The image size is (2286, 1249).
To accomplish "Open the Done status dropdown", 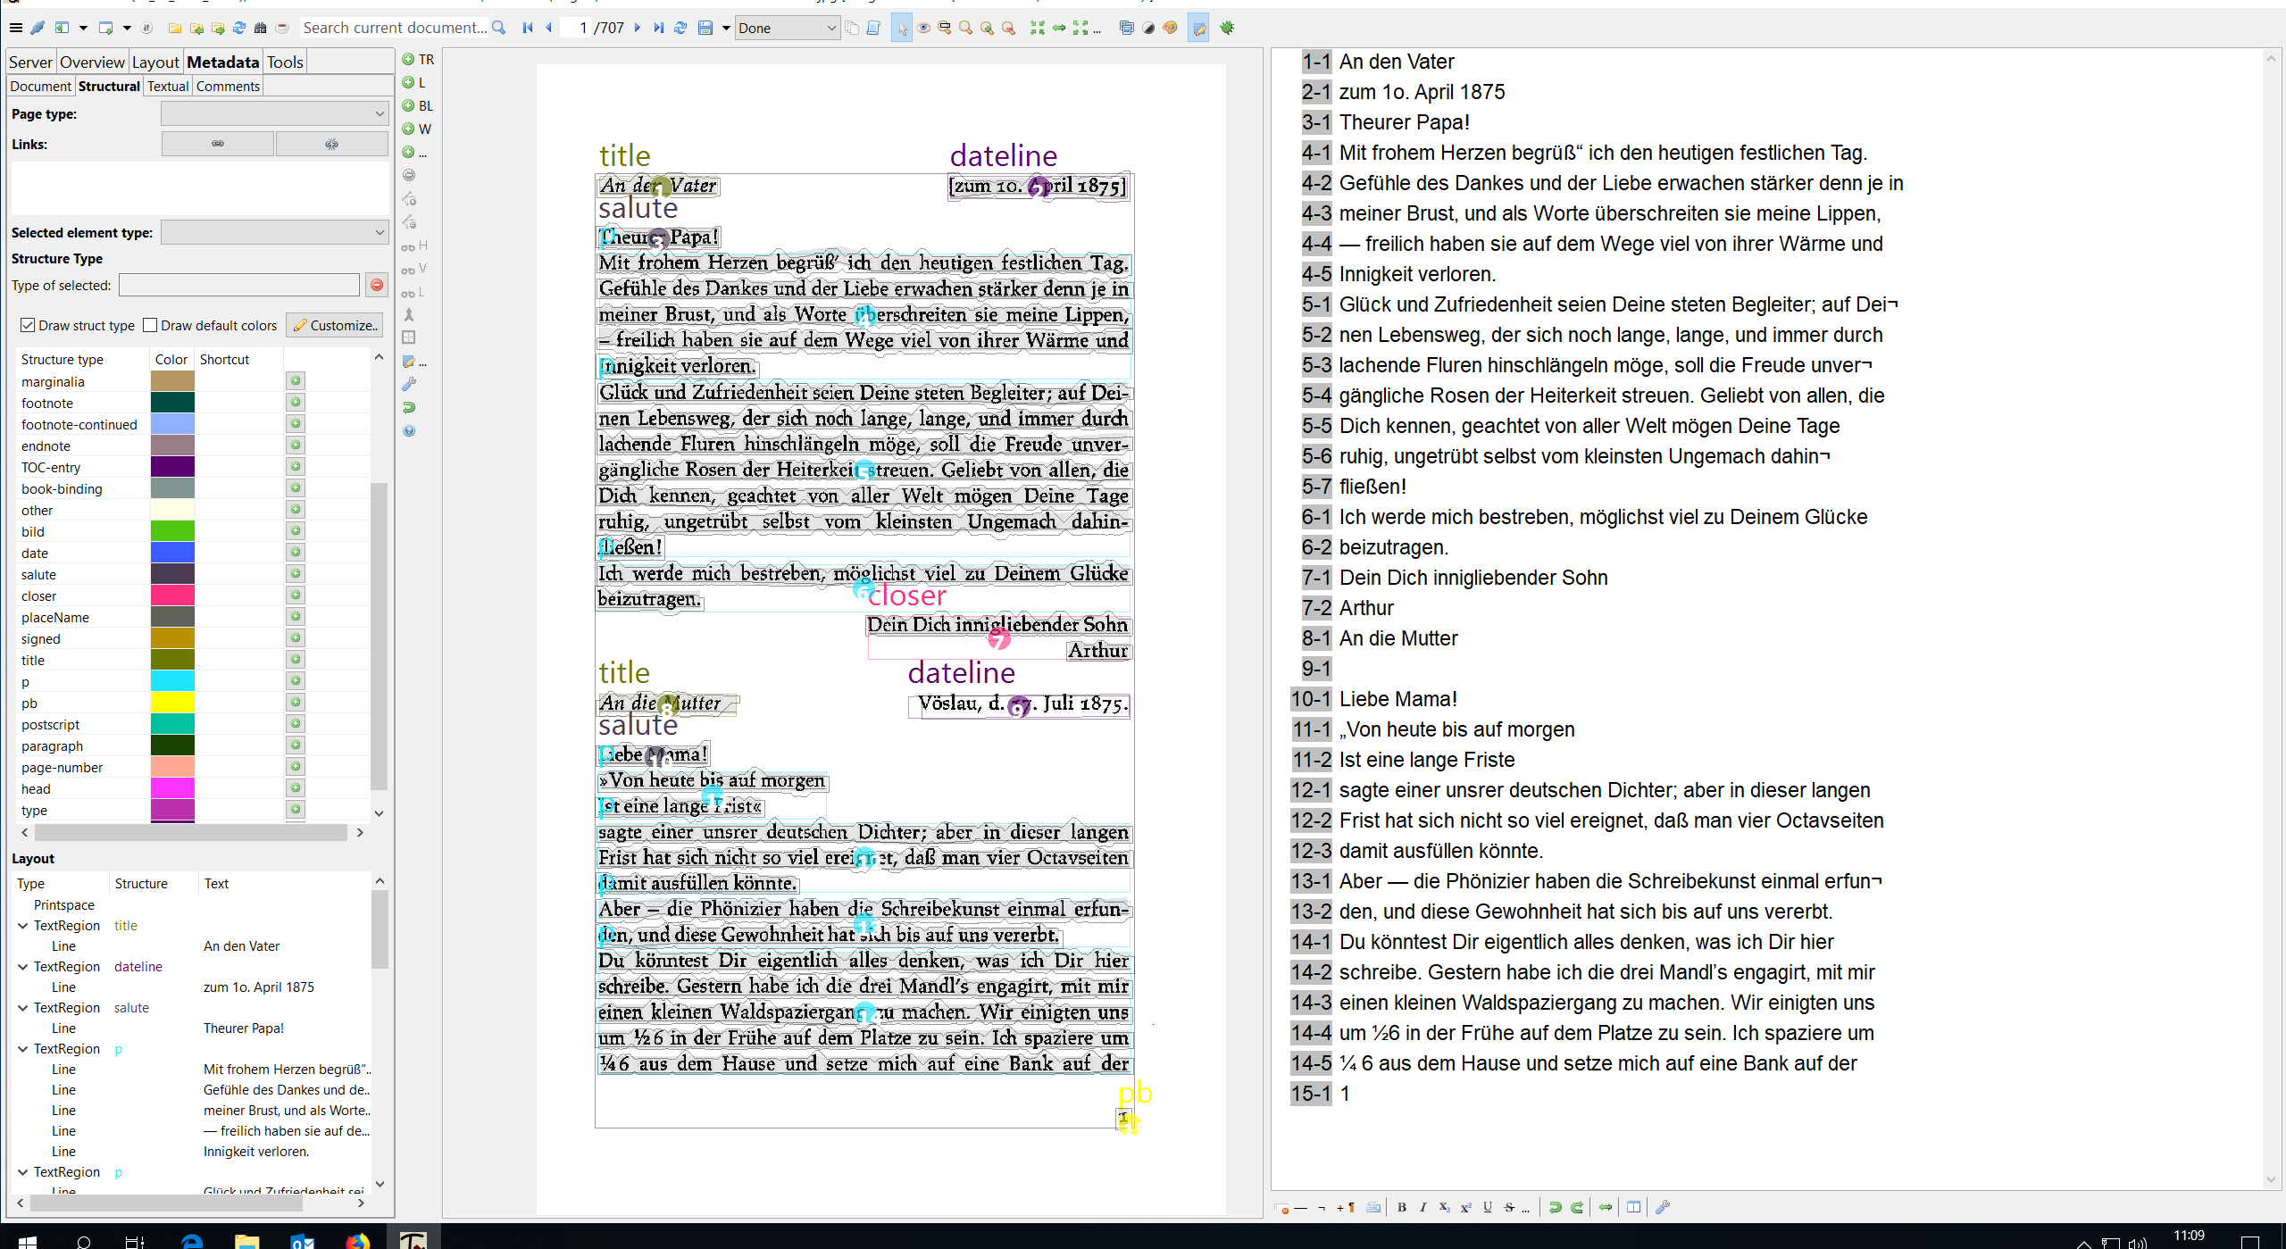I will (x=787, y=28).
